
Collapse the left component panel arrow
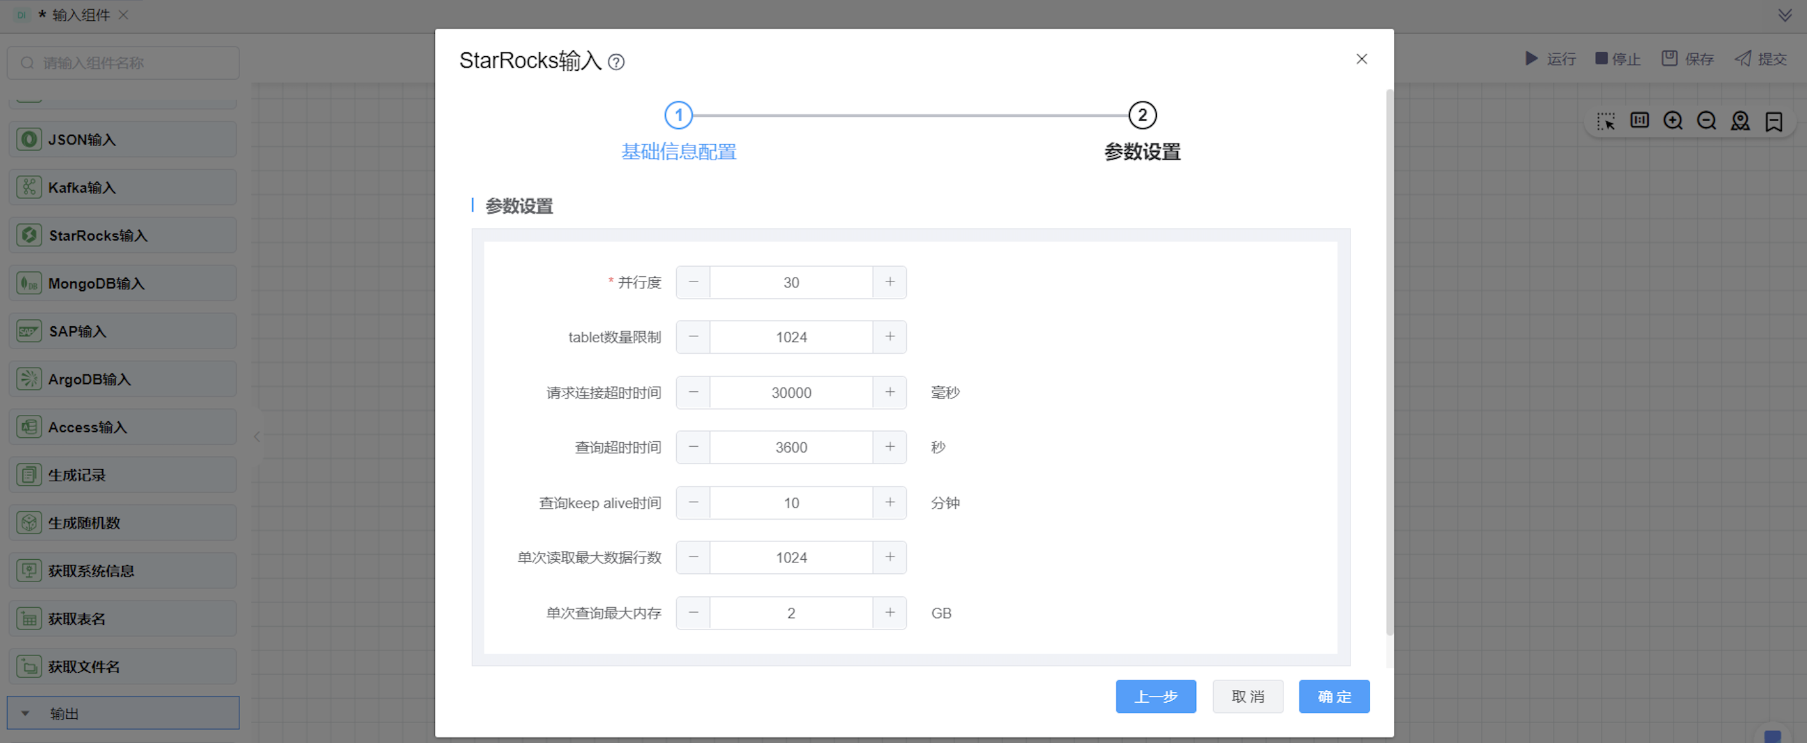tap(257, 437)
